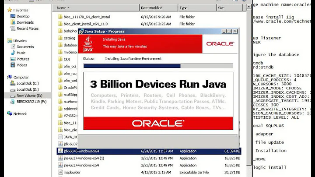Image resolution: width=315 pixels, height=177 pixels.
Task: Select the mapbuilder file name
Action: pyautogui.click(x=72, y=172)
